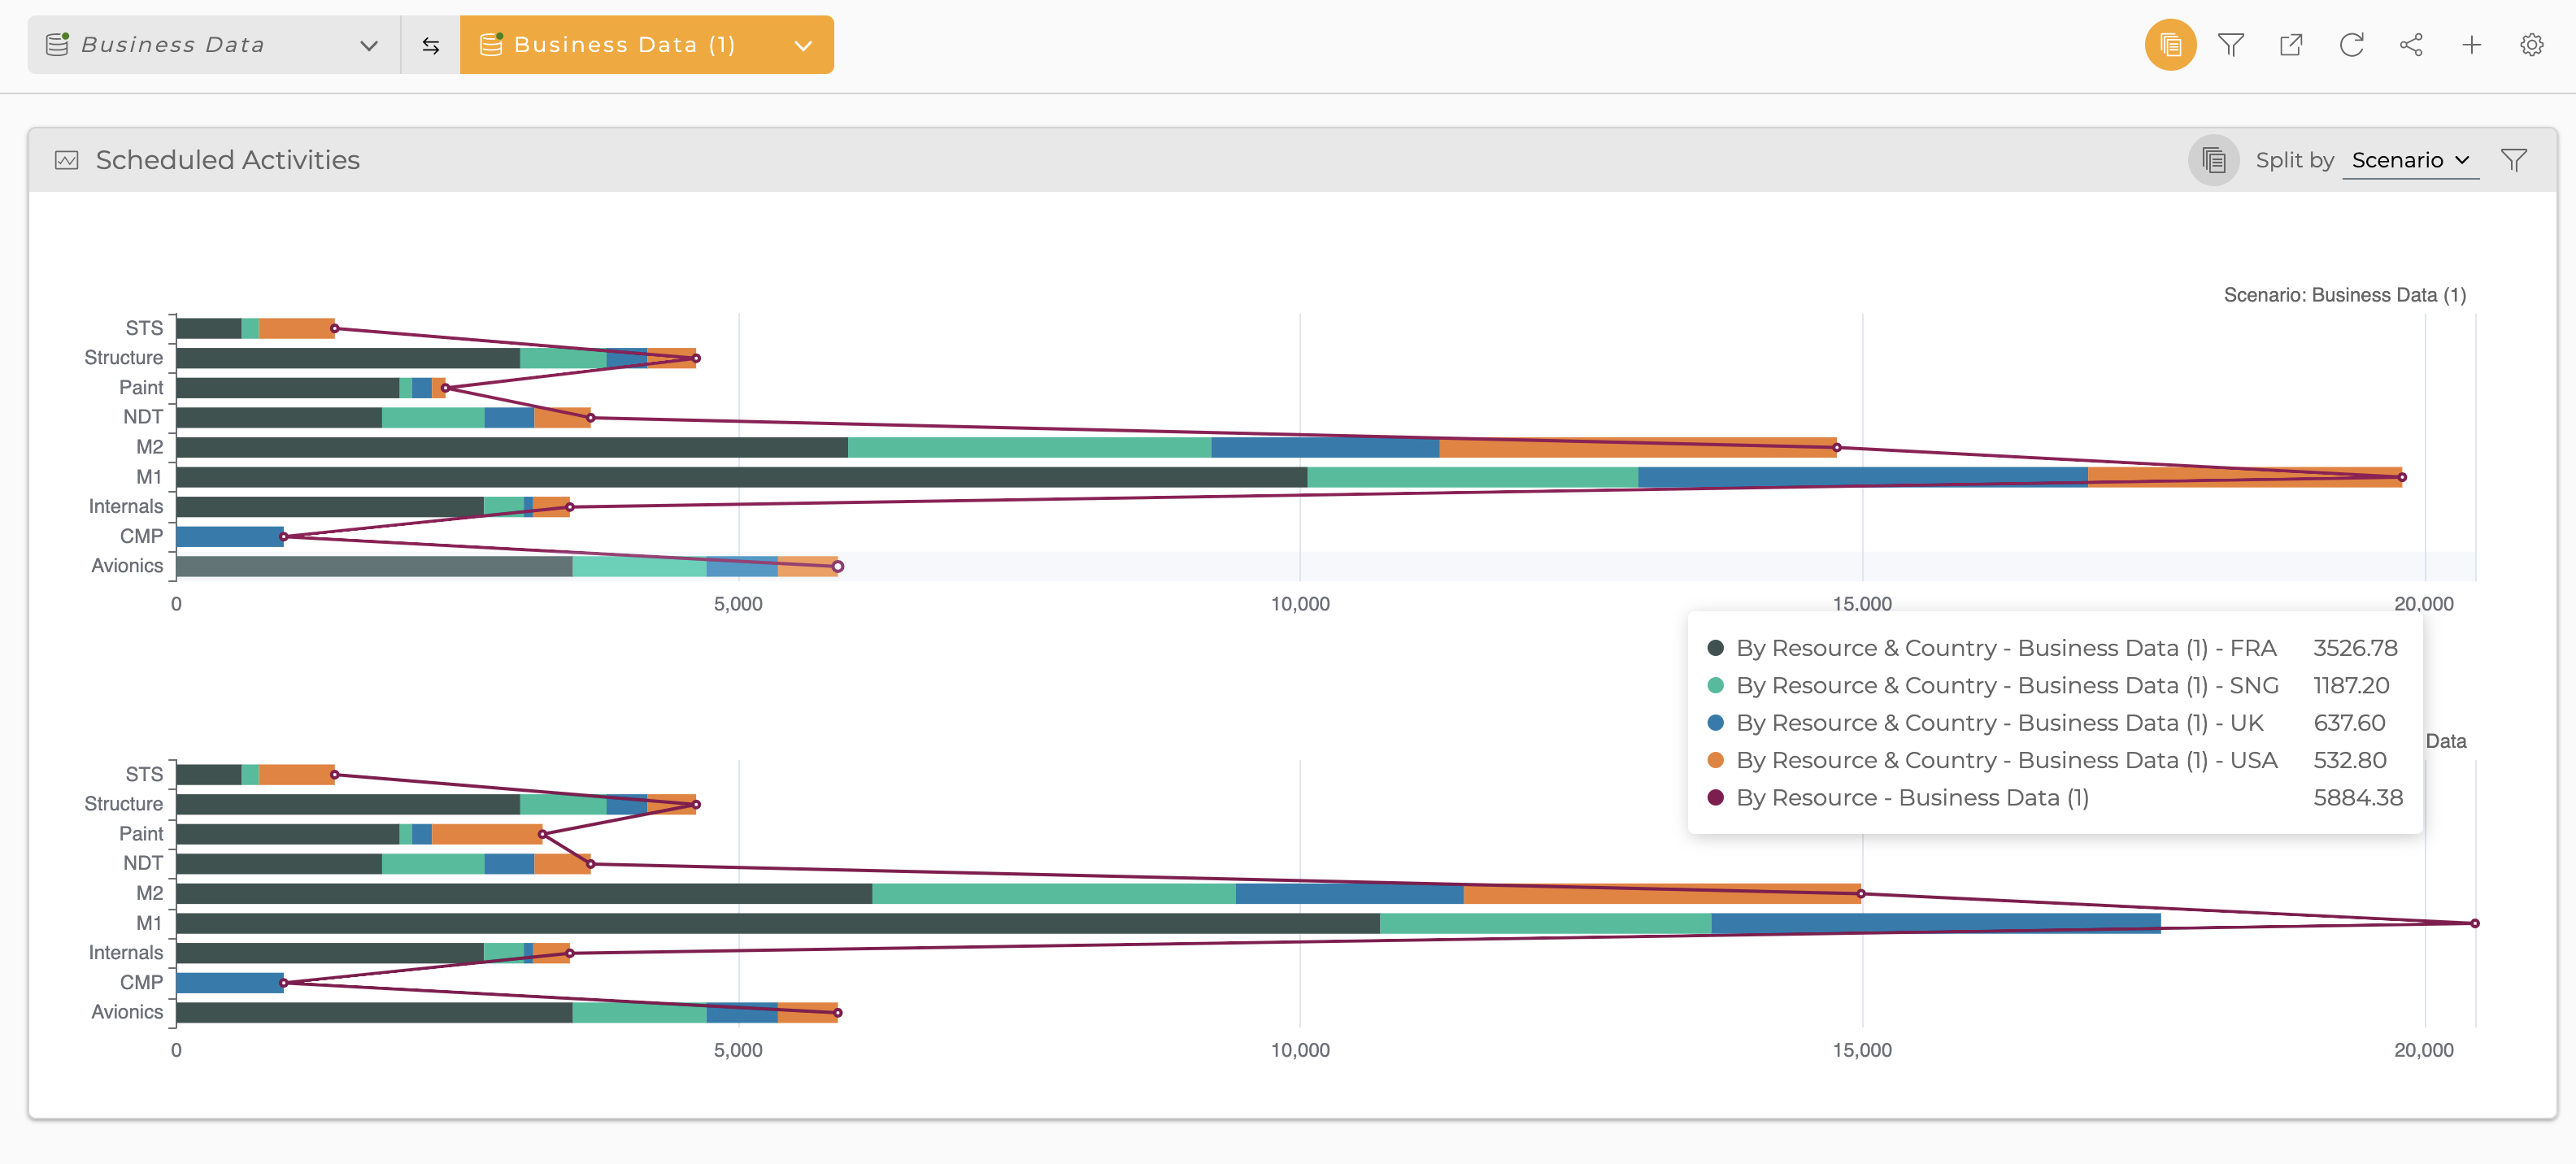Click the CMP blue bar in bottom chart
2576x1164 pixels.
pyautogui.click(x=229, y=983)
